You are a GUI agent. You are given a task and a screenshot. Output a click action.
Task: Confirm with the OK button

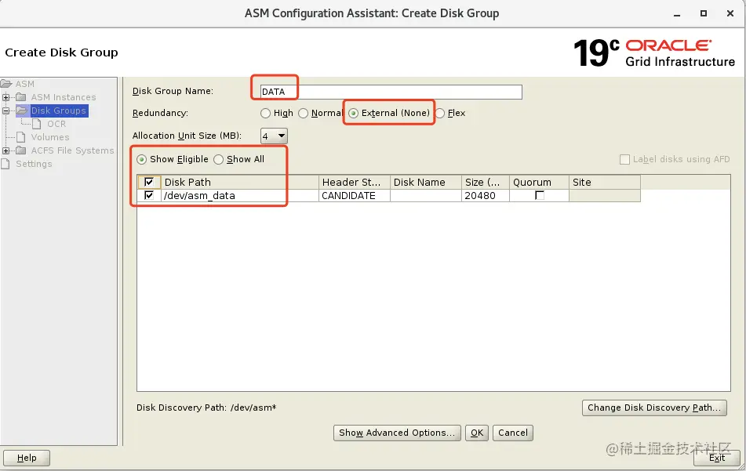click(477, 433)
